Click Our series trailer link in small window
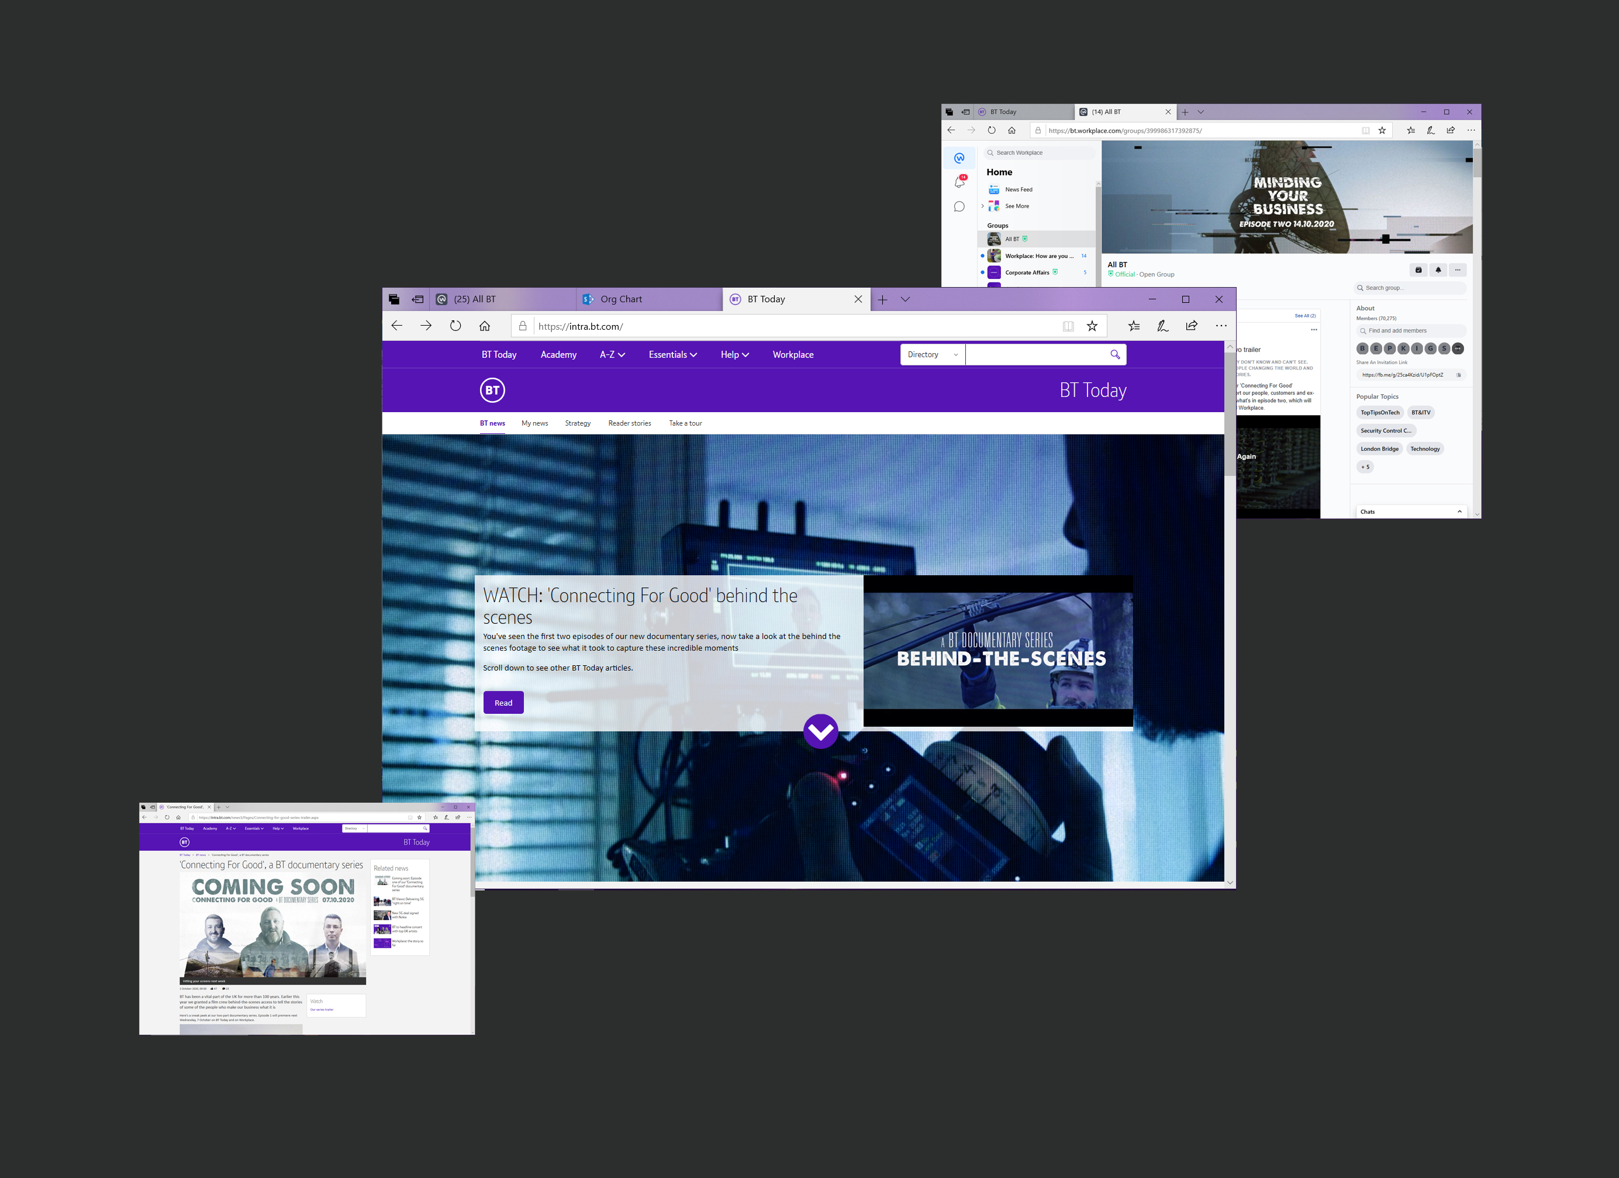The width and height of the screenshot is (1619, 1178). tap(322, 1010)
